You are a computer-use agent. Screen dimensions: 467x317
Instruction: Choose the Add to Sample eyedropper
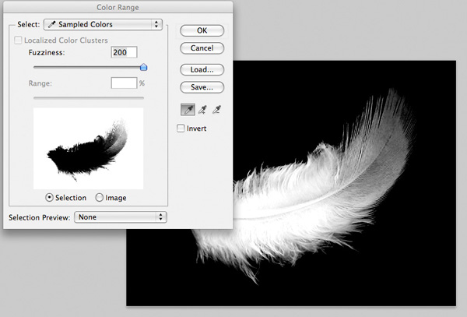pos(202,110)
